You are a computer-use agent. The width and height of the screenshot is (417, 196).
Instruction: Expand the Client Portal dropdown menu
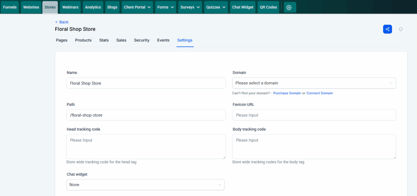[x=137, y=7]
